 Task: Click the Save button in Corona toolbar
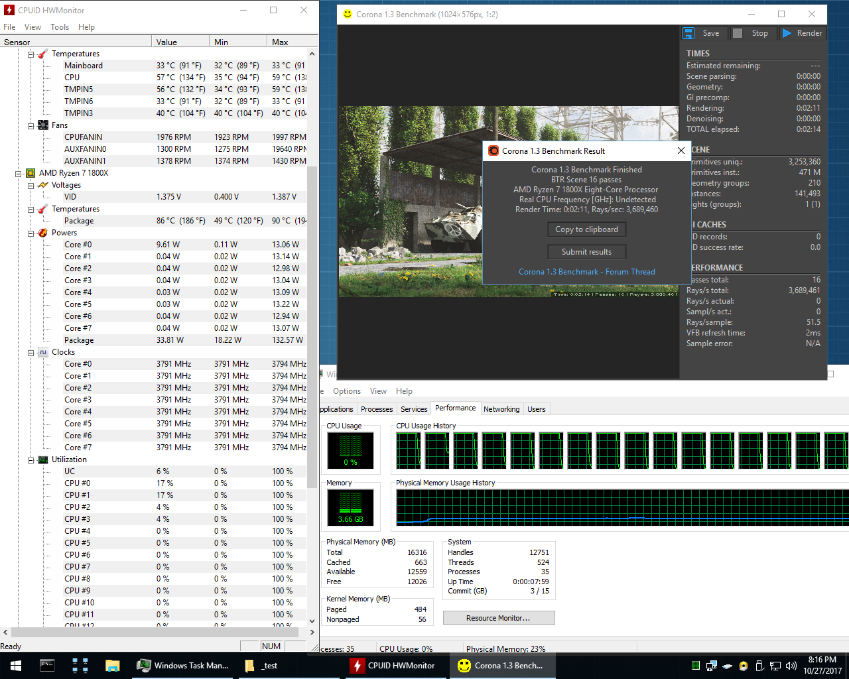(x=704, y=33)
